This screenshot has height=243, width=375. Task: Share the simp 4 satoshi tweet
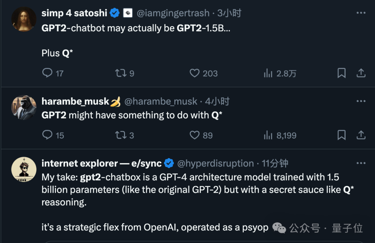361,73
